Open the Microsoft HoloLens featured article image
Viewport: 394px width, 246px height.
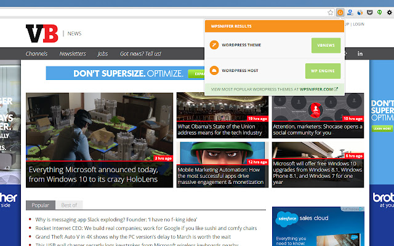(x=99, y=126)
